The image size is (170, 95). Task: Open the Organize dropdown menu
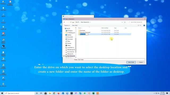[x=67, y=25]
